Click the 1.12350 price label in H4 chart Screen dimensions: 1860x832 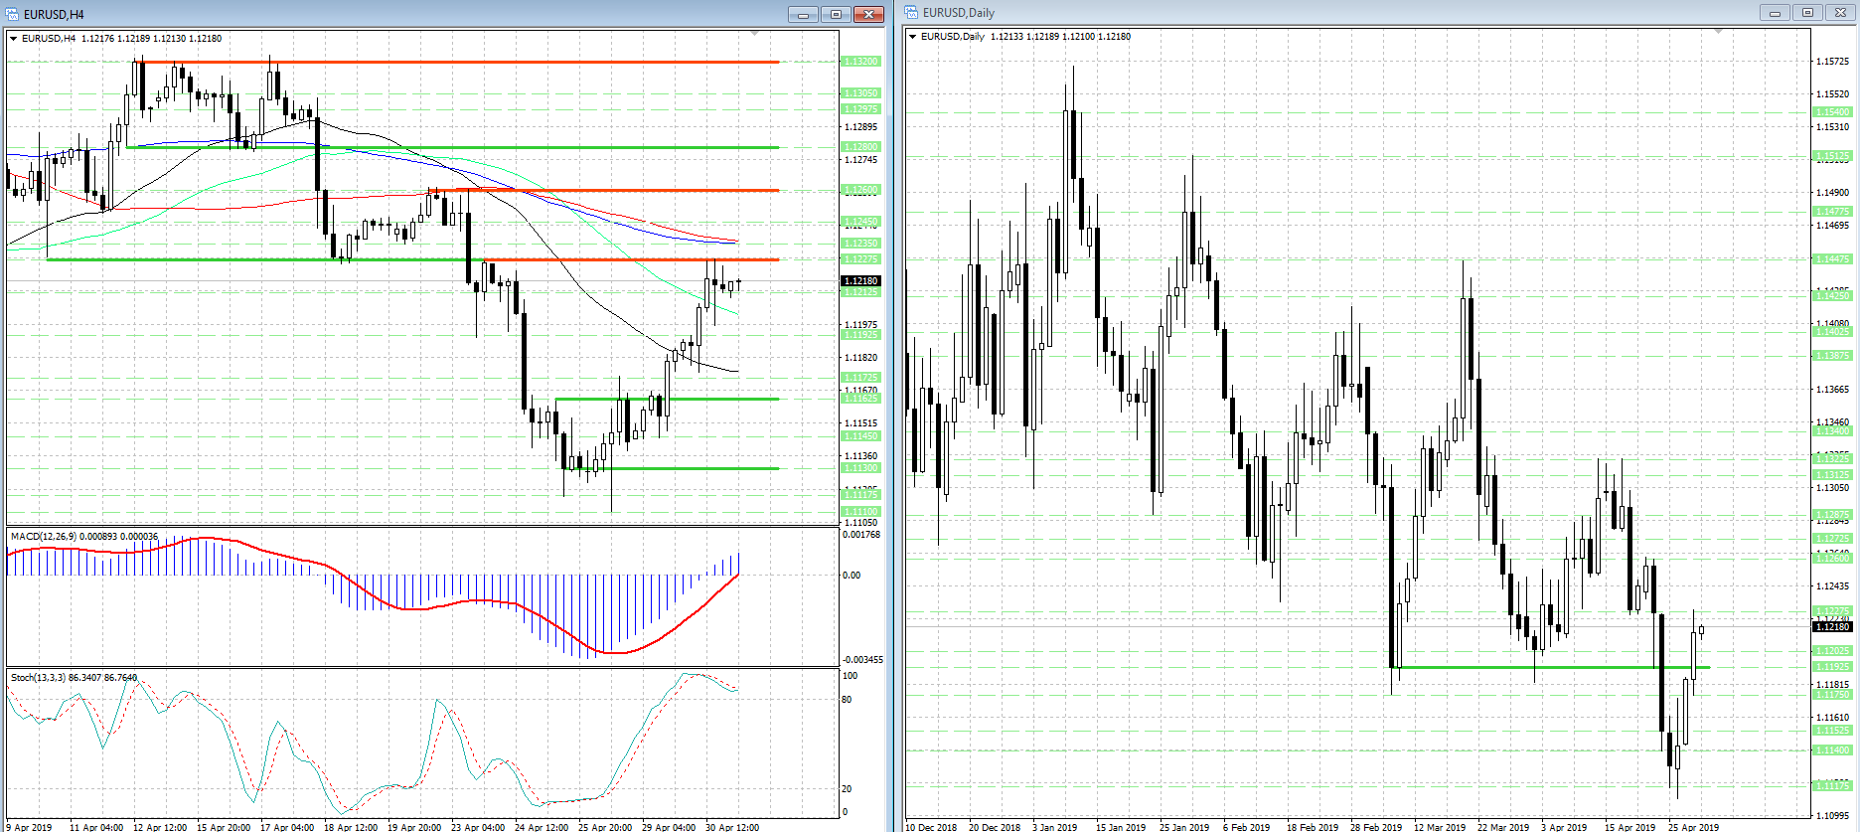(860, 244)
